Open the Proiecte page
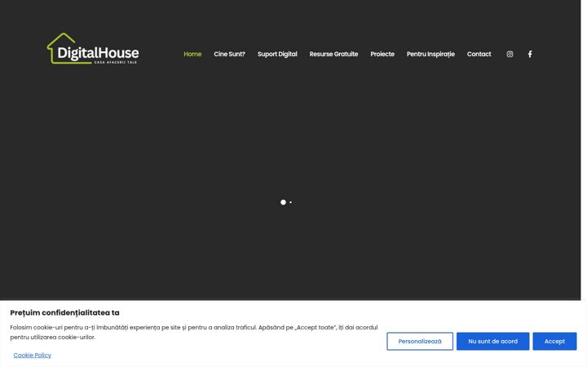587x367 pixels. (382, 54)
